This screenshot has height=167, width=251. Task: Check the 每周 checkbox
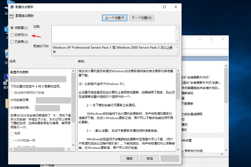(x=12, y=133)
